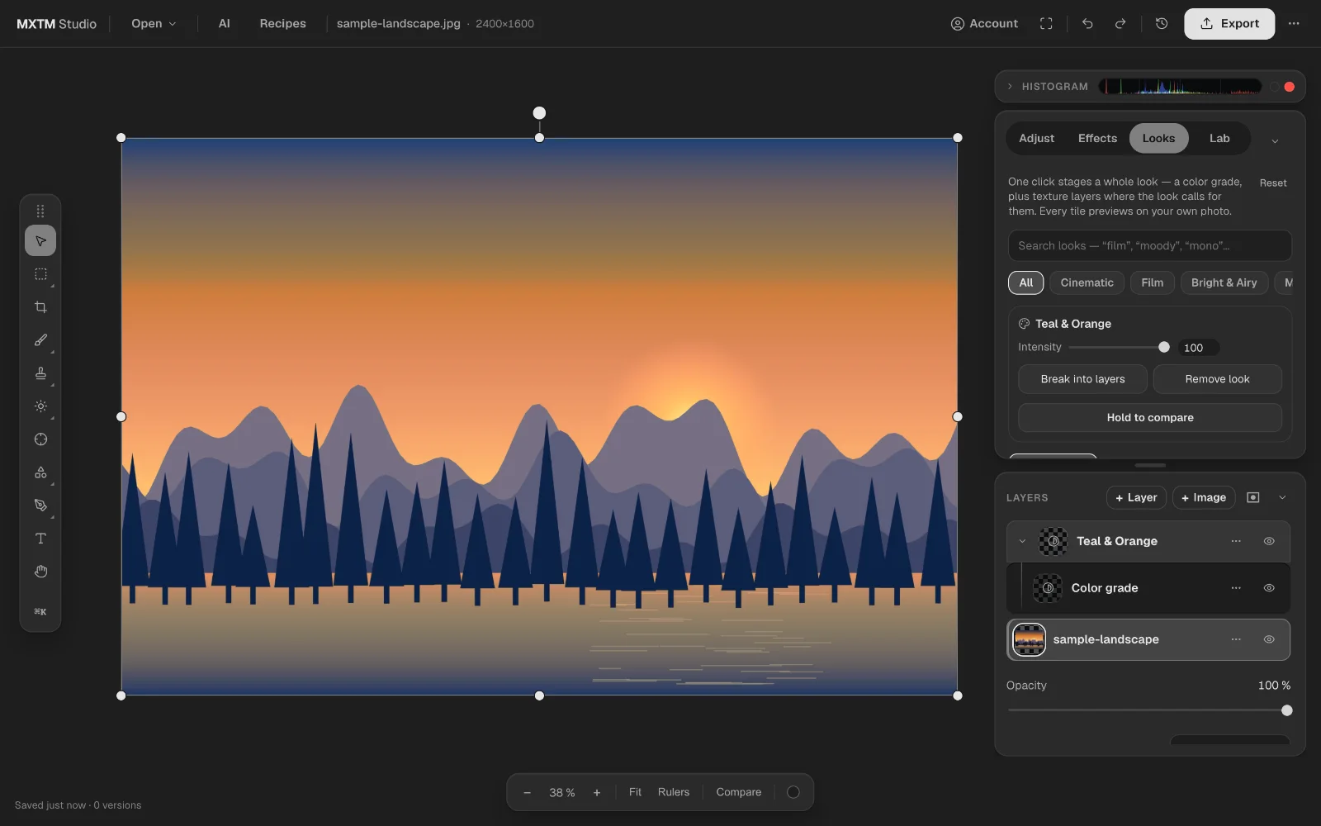
Task: Toggle the Compare view
Action: pyautogui.click(x=739, y=792)
